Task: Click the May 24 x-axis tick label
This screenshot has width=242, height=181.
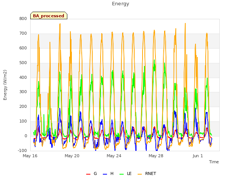Action: coord(114,156)
